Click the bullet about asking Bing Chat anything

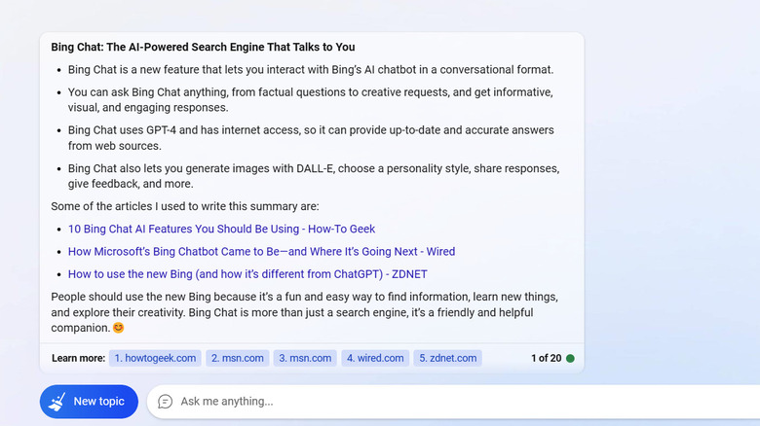click(310, 99)
